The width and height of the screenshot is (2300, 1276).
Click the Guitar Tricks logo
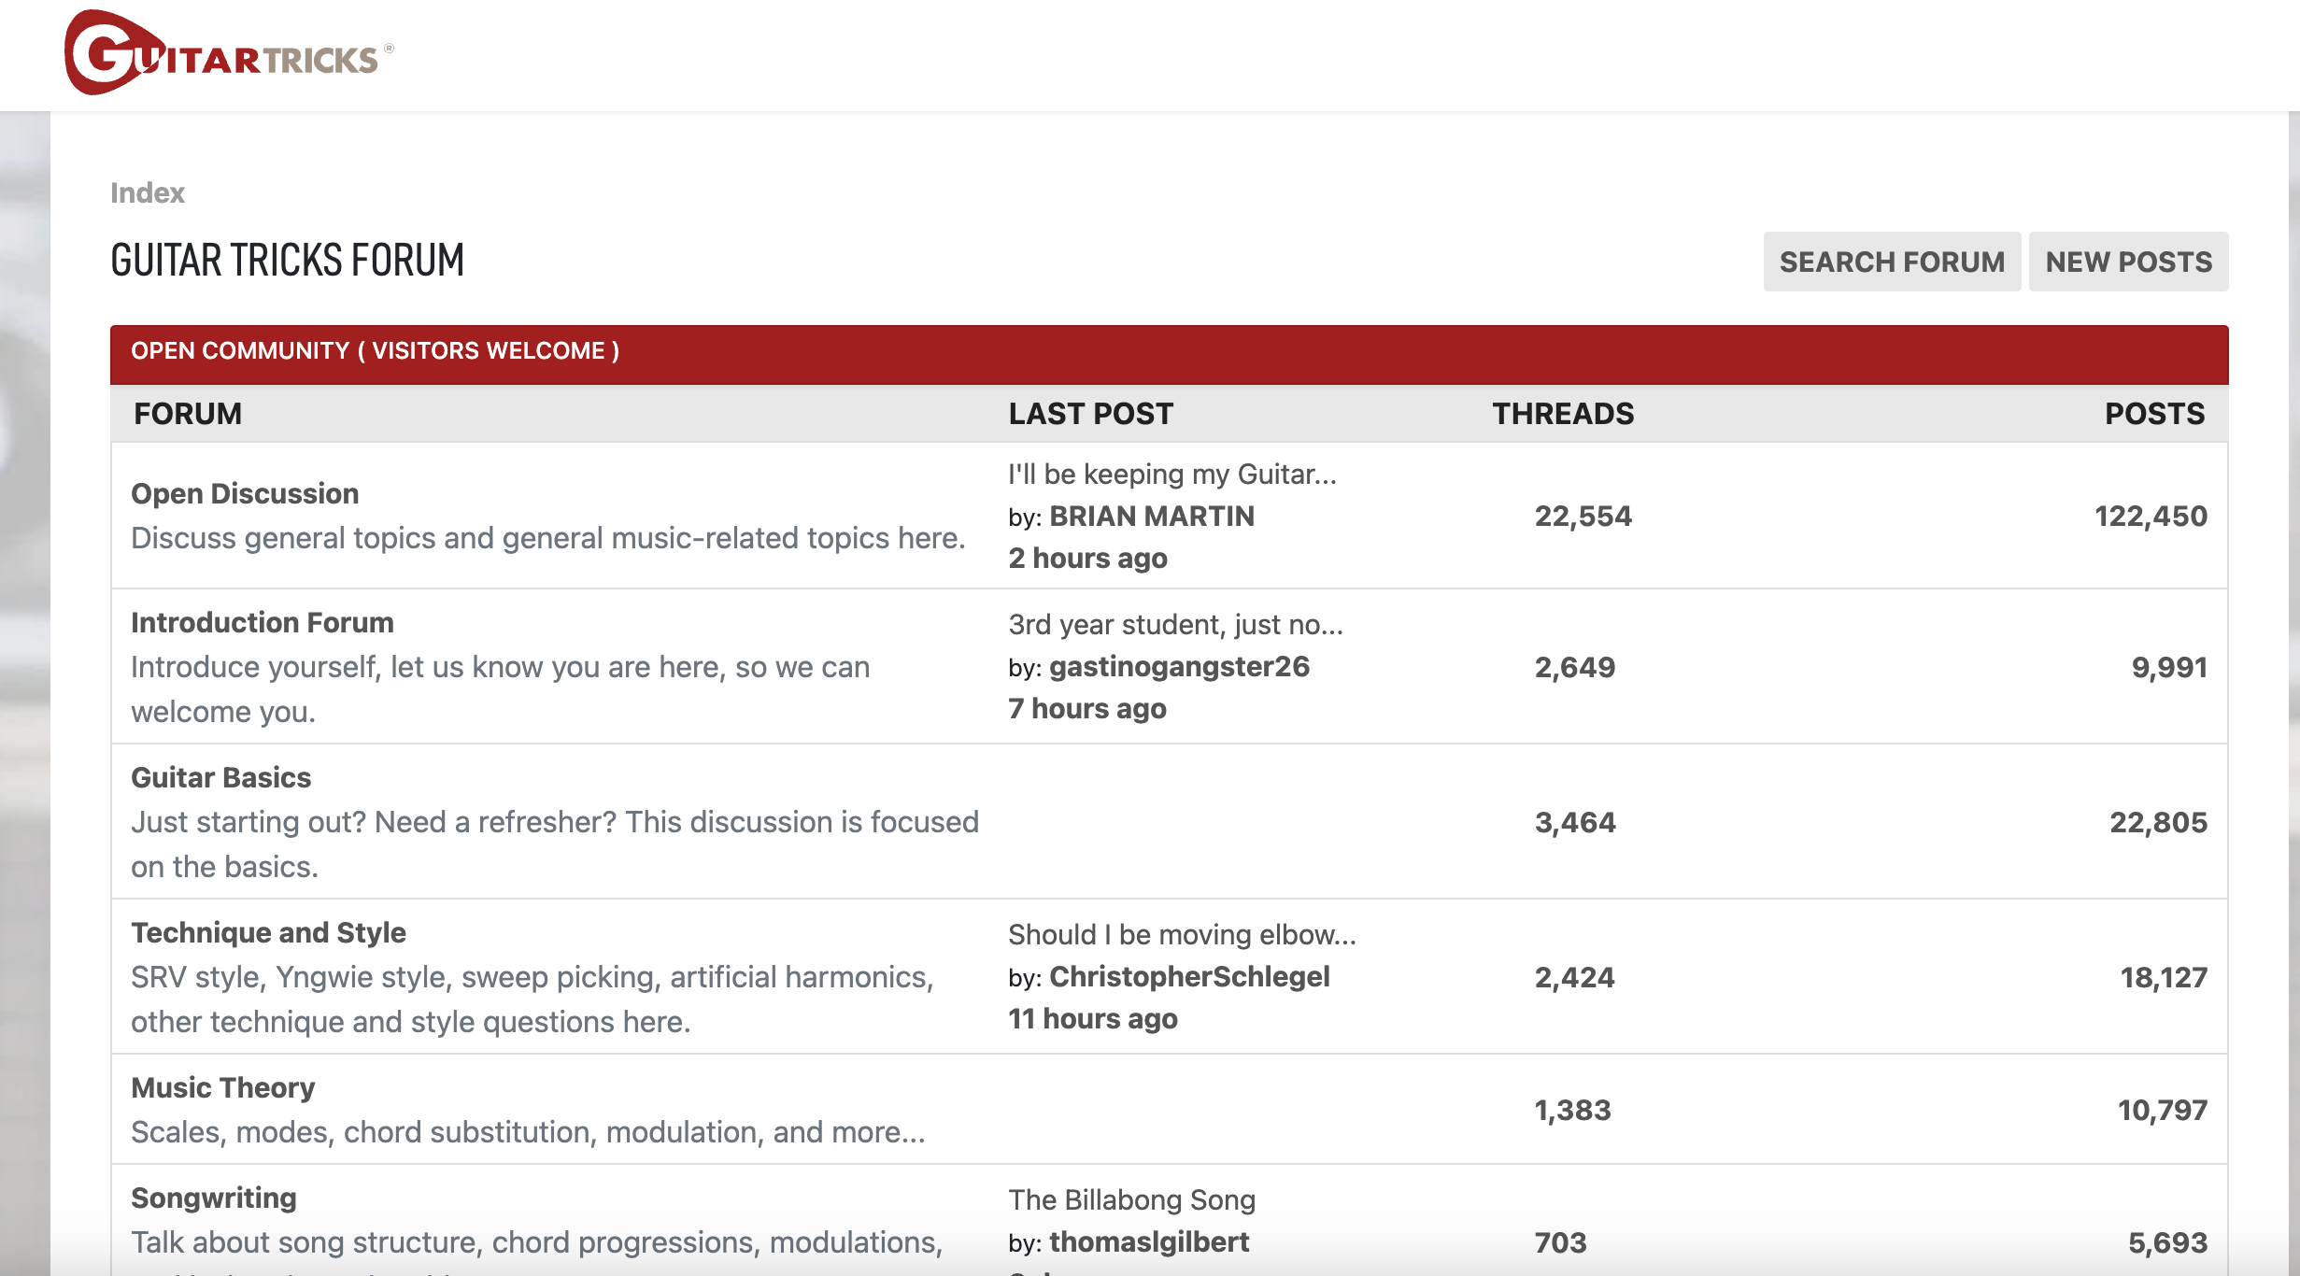click(229, 53)
